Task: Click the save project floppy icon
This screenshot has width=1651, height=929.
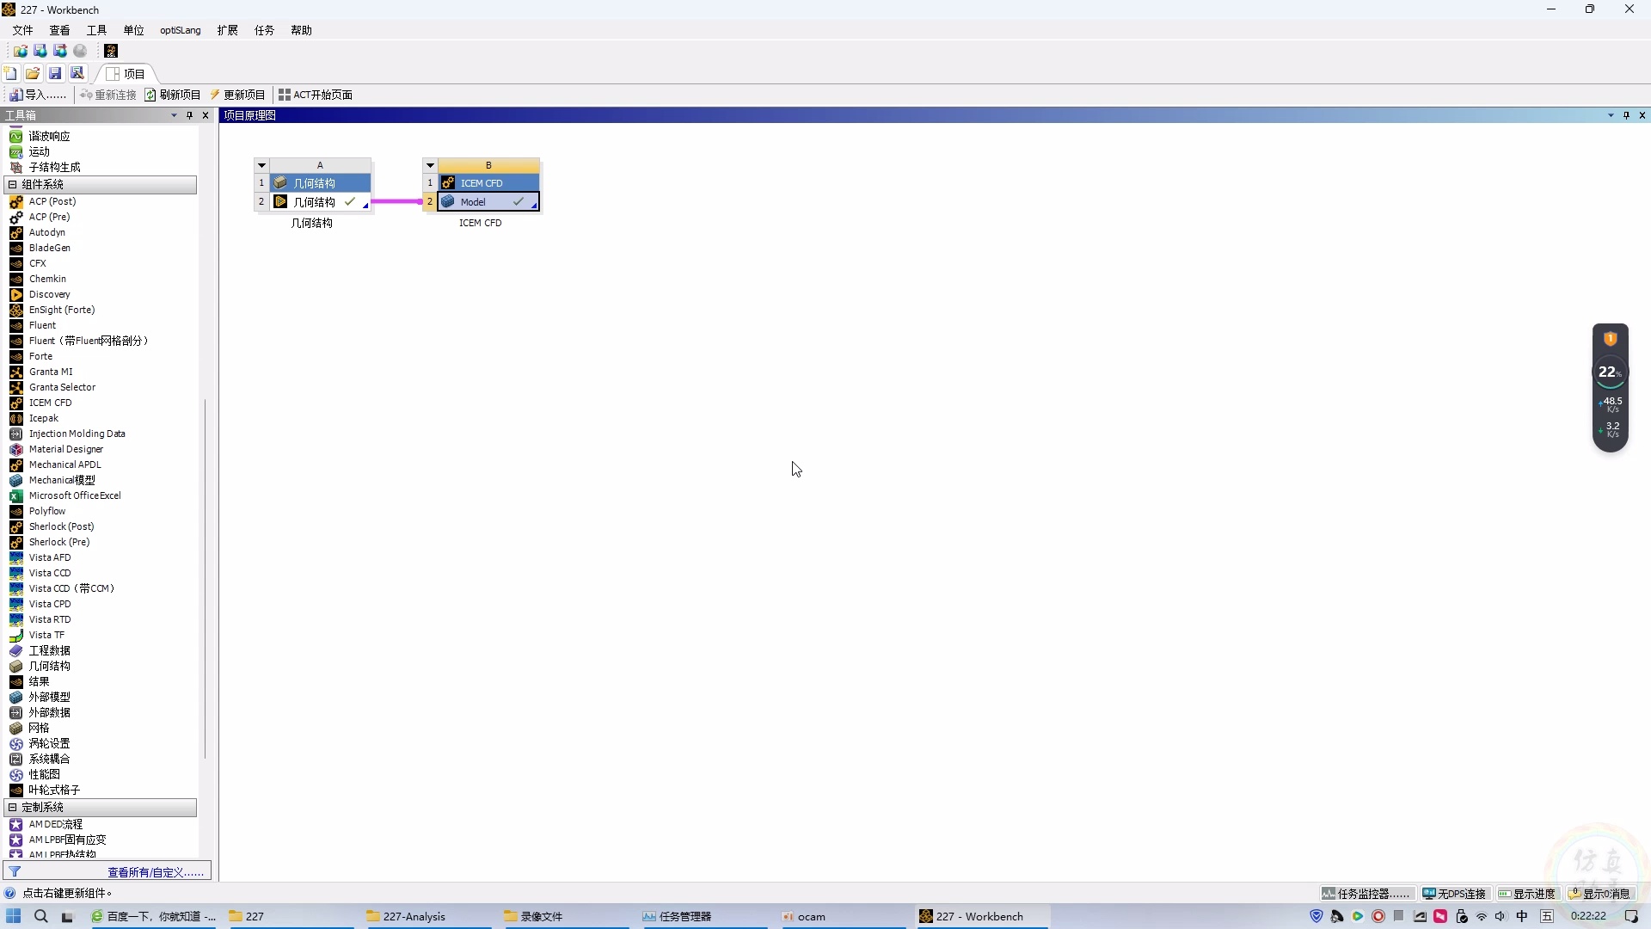Action: pos(55,73)
